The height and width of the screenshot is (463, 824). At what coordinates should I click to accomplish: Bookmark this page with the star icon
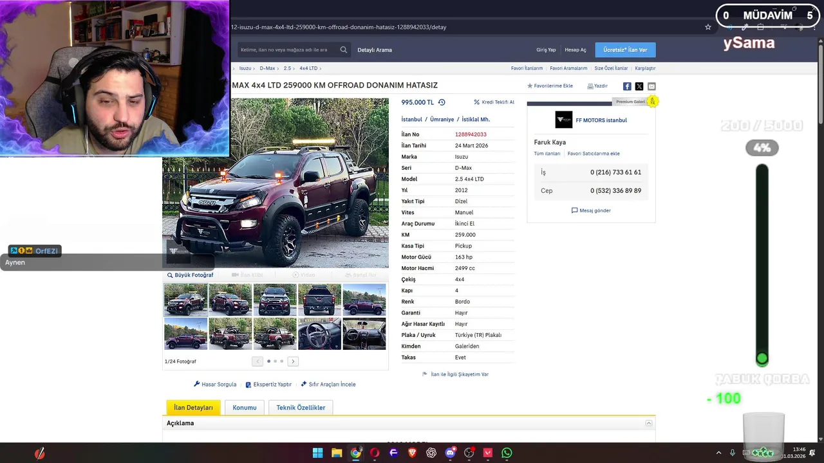click(x=708, y=27)
